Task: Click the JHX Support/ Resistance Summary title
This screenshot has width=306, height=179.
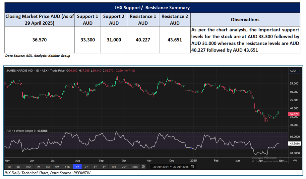Action: pyautogui.click(x=152, y=8)
